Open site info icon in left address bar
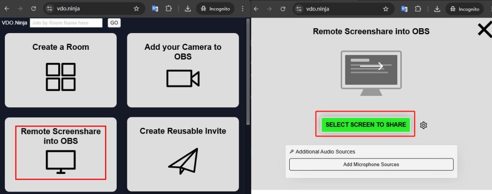 [49, 9]
